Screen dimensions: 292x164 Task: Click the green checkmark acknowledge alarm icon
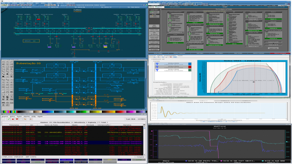coord(9,119)
